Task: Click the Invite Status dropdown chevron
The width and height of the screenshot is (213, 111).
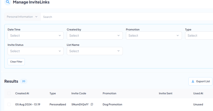Action: 60,51
